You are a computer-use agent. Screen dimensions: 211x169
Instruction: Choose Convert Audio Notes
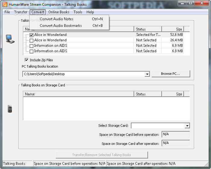[69, 19]
